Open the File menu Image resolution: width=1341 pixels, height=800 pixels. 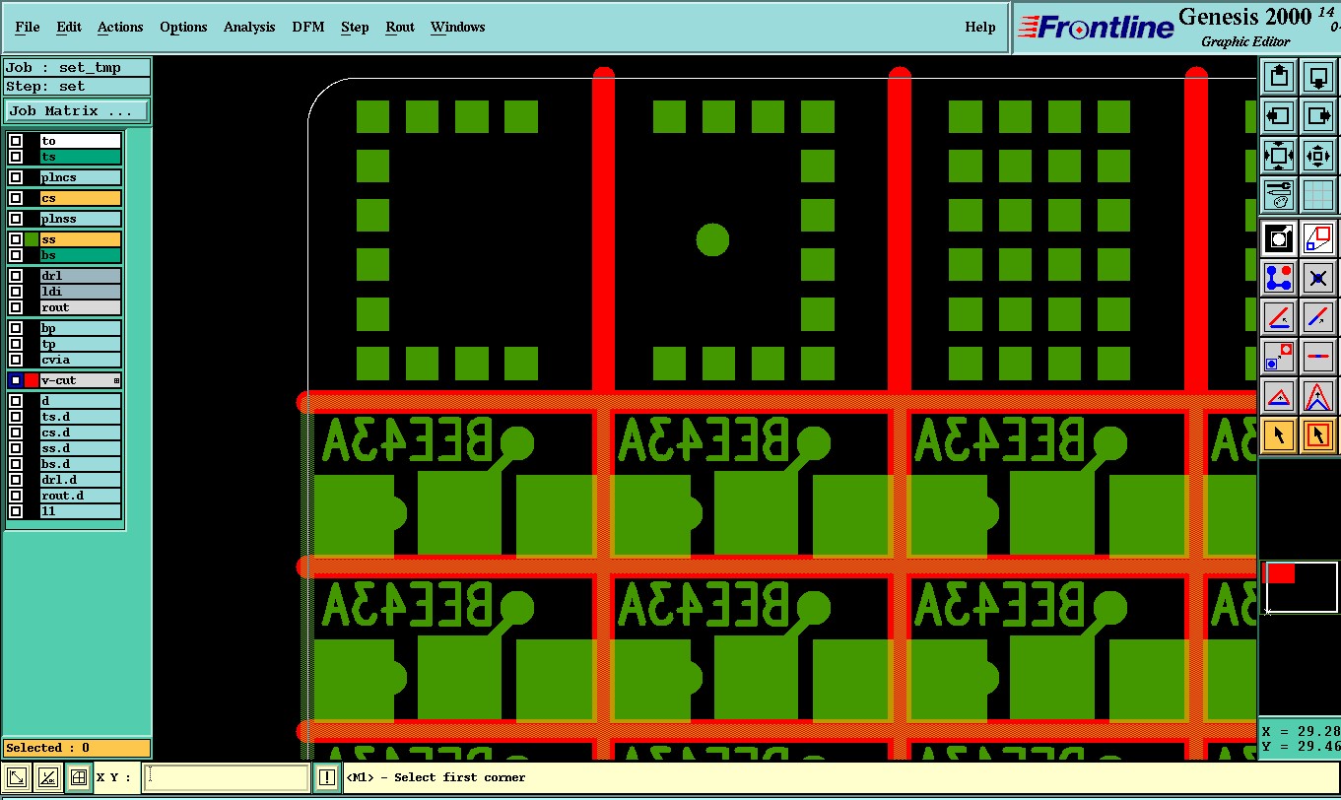click(28, 27)
